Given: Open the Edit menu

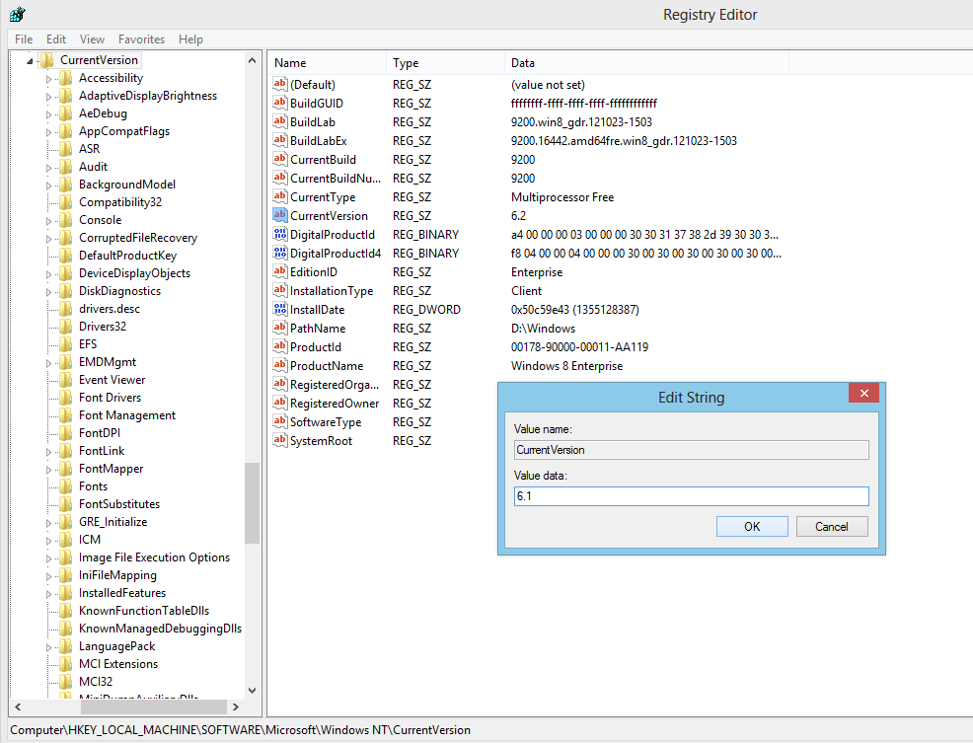Looking at the screenshot, I should [56, 39].
